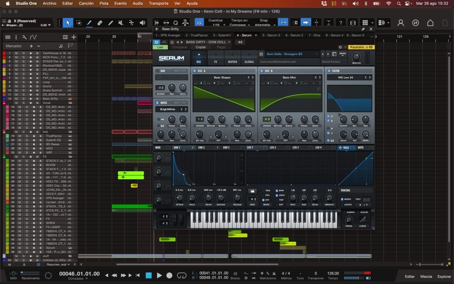This screenshot has width=454, height=284.
Task: Select the Eraser tool
Action: (x=100, y=23)
